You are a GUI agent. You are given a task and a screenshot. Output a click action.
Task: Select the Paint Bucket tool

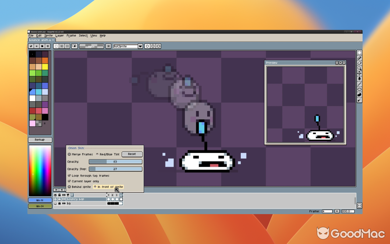[x=360, y=79]
